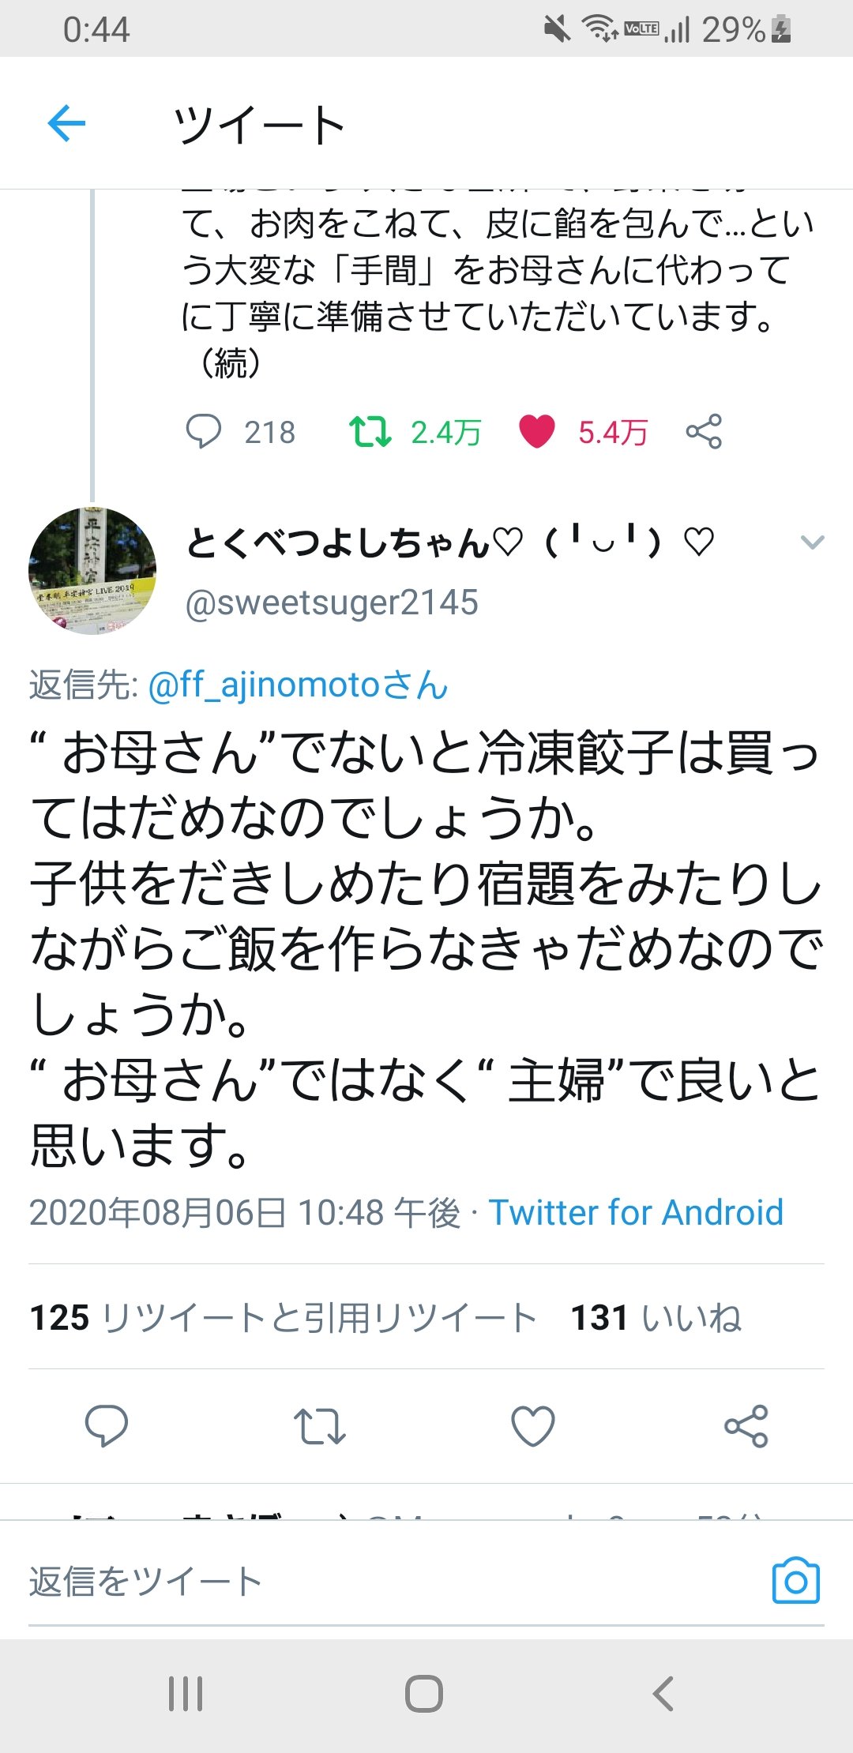The width and height of the screenshot is (853, 1753).
Task: Open the tweet options chevron
Action: click(x=813, y=542)
